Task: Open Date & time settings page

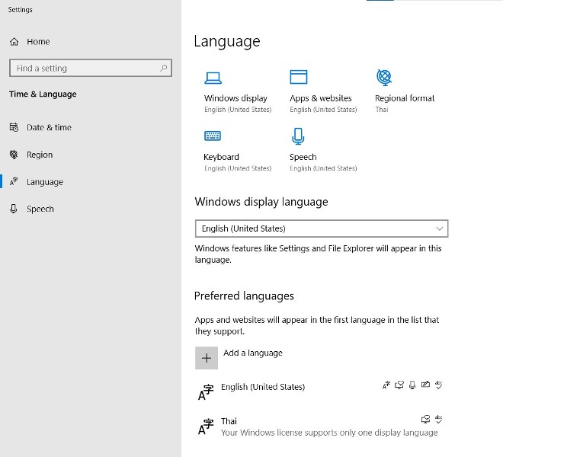Action: coord(49,128)
